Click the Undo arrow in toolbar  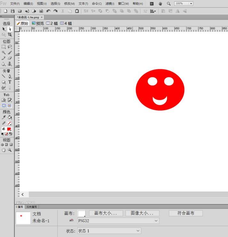click(x=48, y=11)
